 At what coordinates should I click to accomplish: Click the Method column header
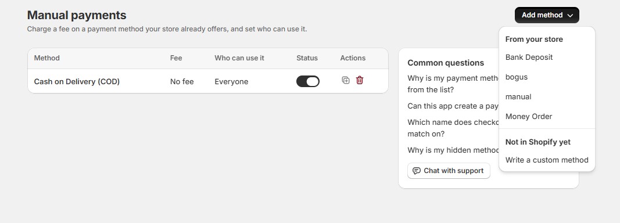(46, 58)
